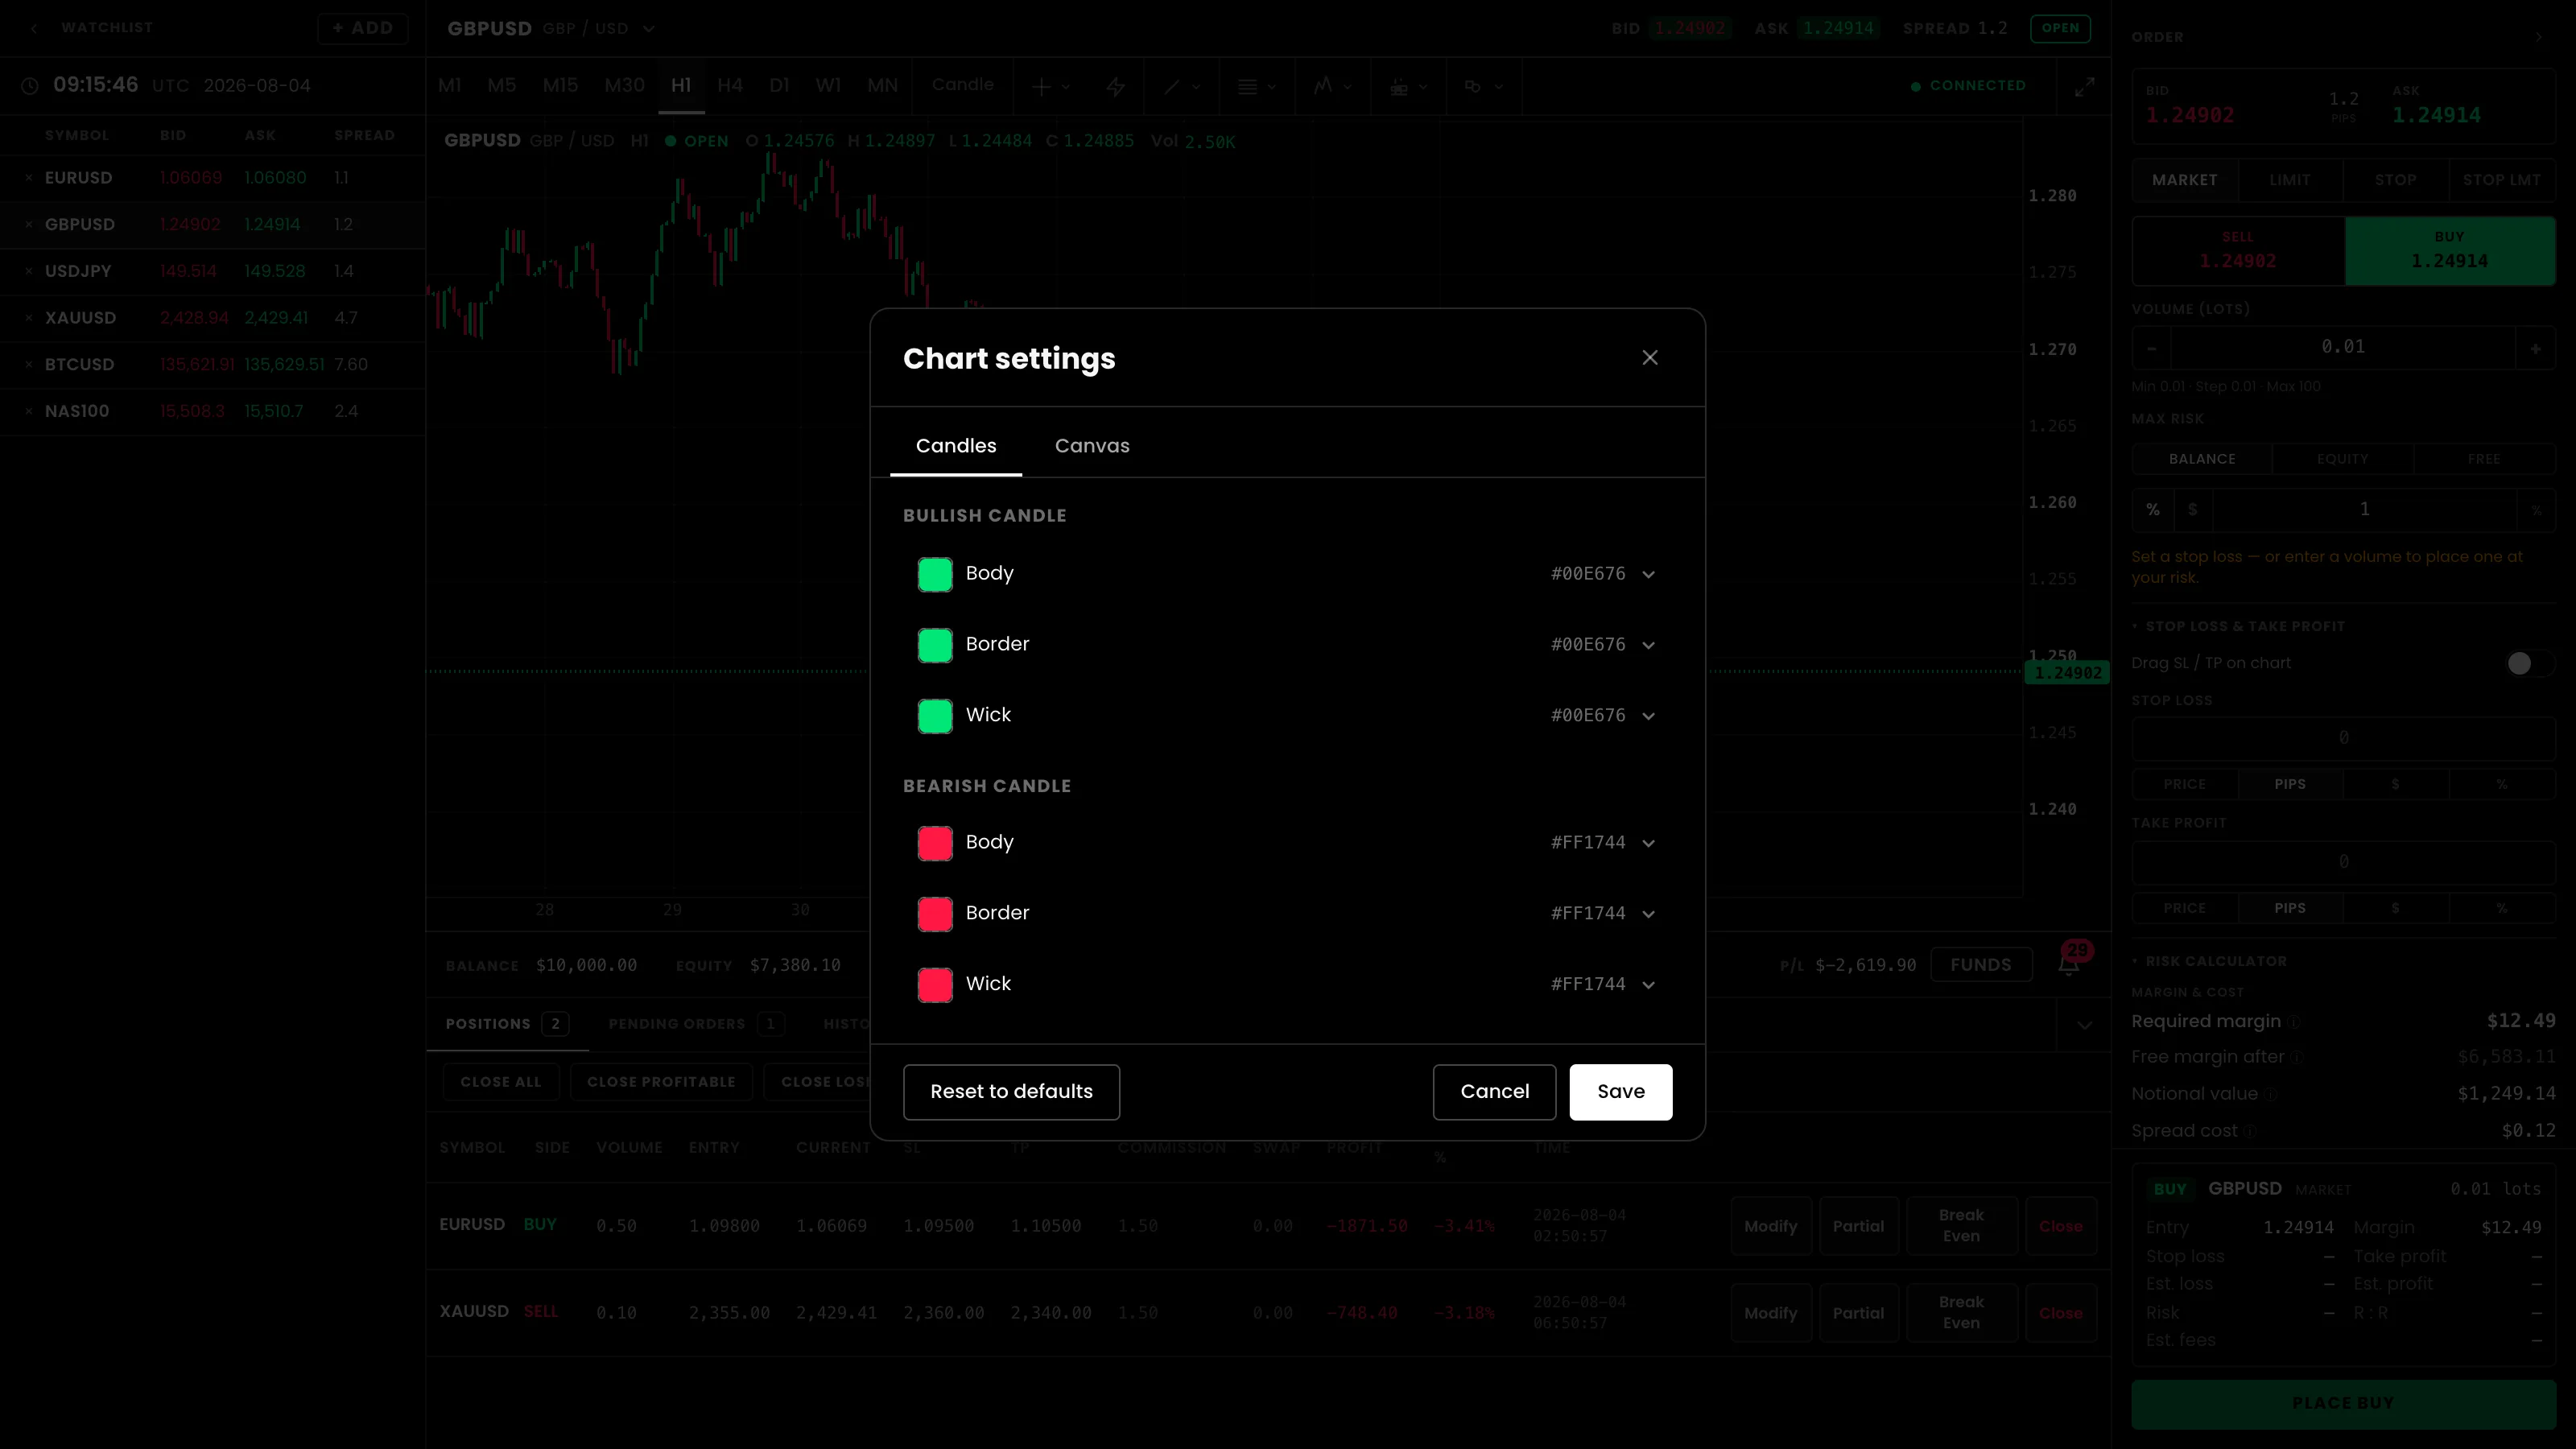Expand the bearish Border color dropdown
Screen dimensions: 2576x1449
1649,914
